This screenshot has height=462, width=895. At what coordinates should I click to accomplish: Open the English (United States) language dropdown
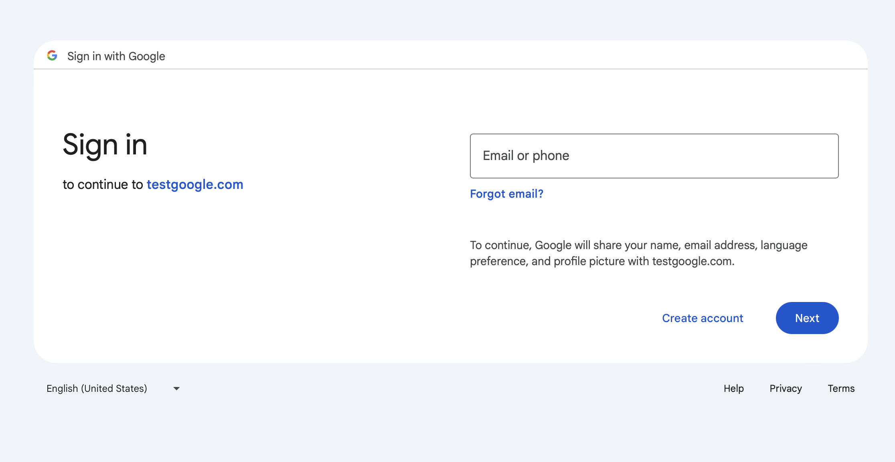click(113, 389)
